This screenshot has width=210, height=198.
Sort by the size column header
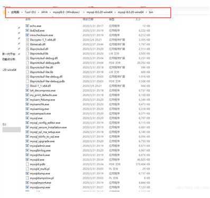pyautogui.click(x=138, y=19)
